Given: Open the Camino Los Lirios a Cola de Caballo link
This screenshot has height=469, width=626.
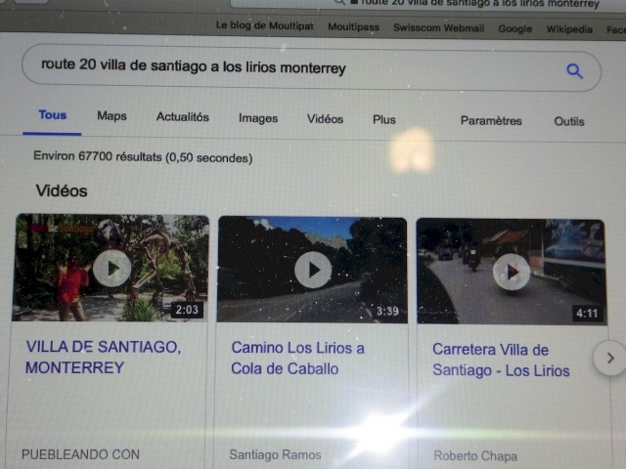Looking at the screenshot, I should (297, 359).
